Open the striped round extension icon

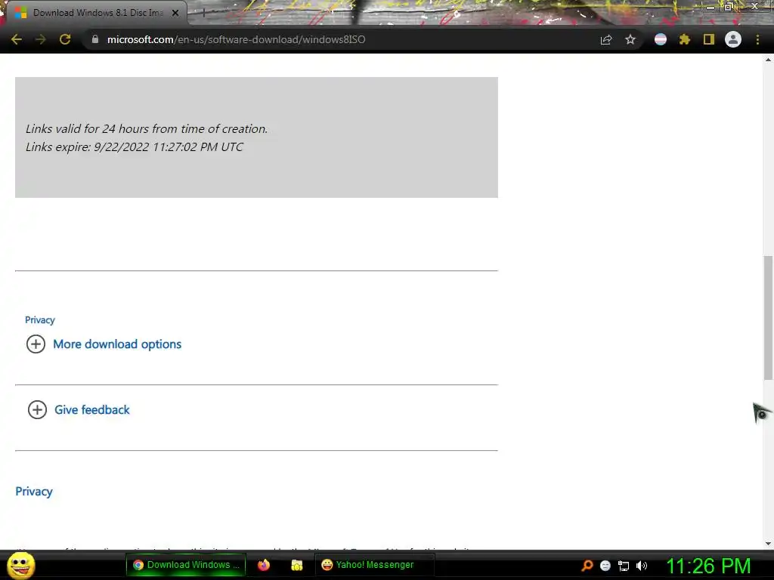point(661,39)
